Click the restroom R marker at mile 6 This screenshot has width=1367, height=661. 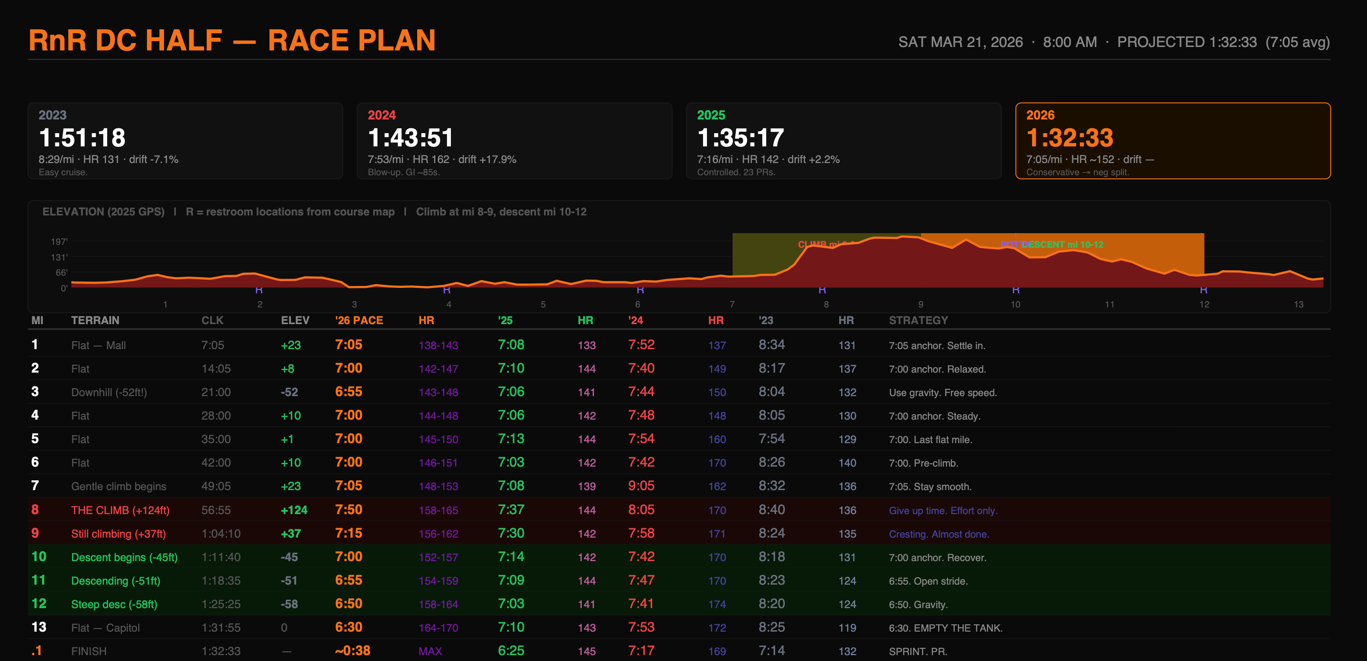pos(640,290)
